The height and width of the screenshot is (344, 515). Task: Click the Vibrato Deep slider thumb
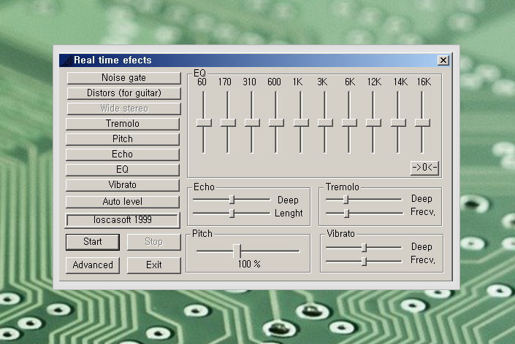point(364,247)
